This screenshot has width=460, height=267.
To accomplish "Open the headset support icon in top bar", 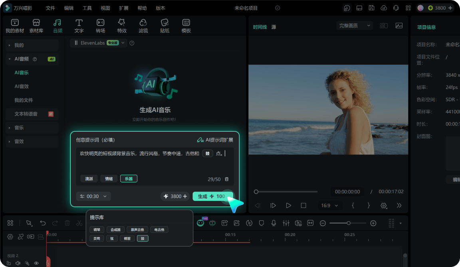I will (x=396, y=8).
